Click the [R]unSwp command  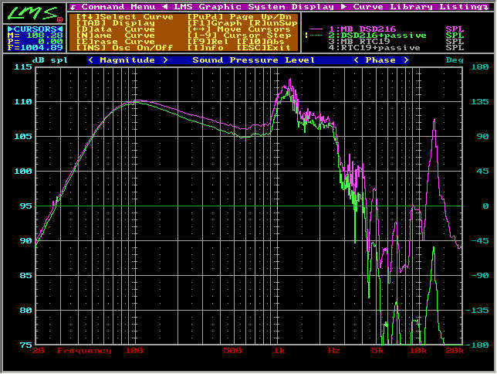tap(273, 23)
